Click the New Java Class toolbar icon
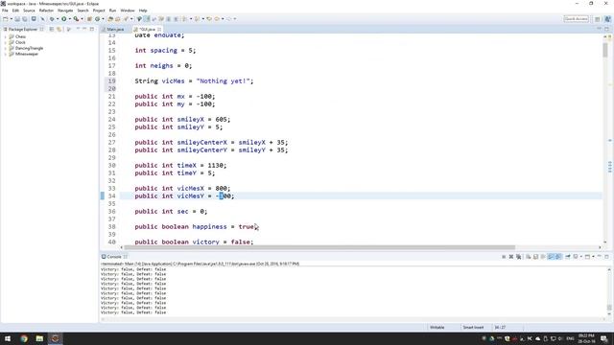614x345 pixels. [97, 19]
